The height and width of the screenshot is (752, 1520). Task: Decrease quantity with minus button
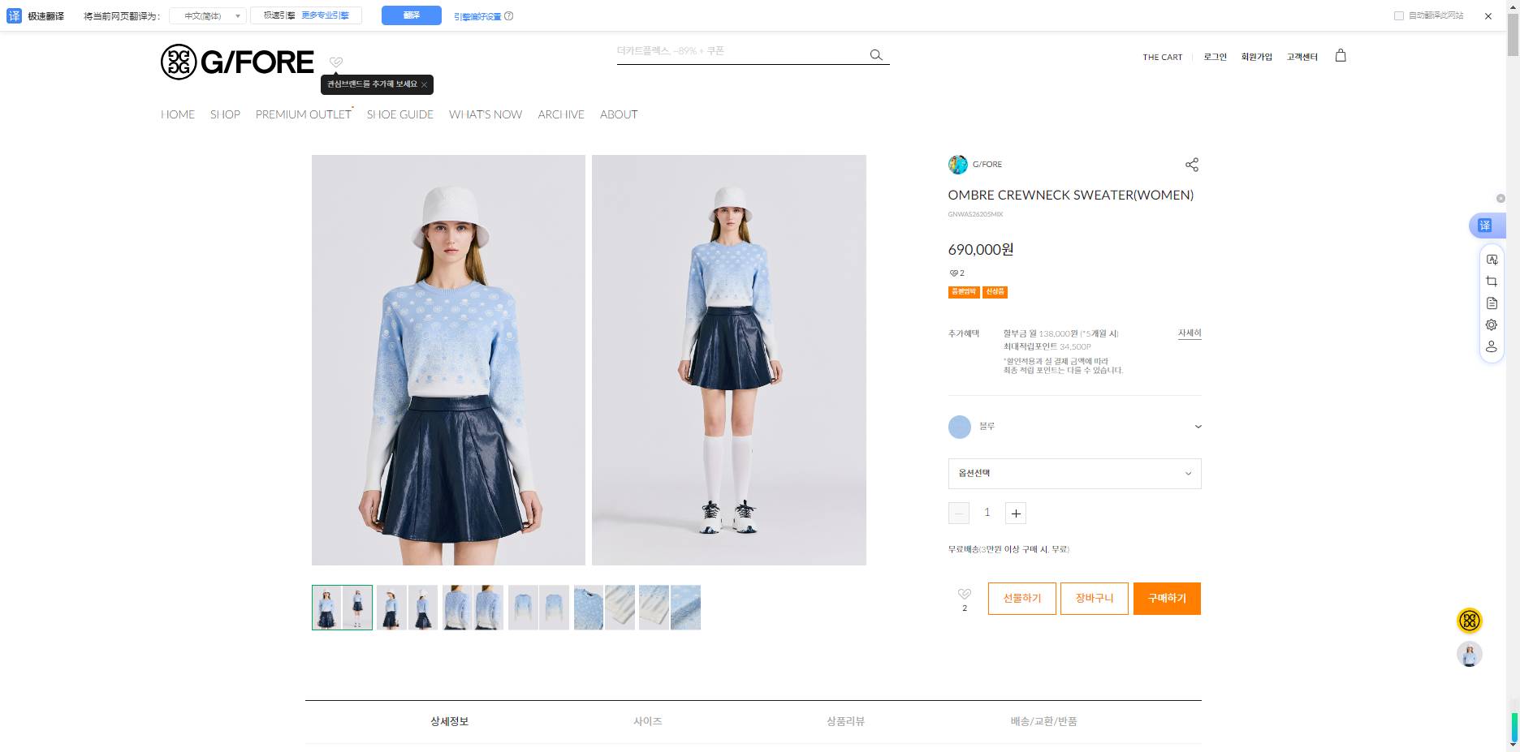[959, 513]
